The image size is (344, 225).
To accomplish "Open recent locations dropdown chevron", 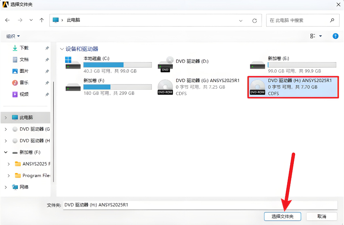I will pyautogui.click(x=31, y=20).
